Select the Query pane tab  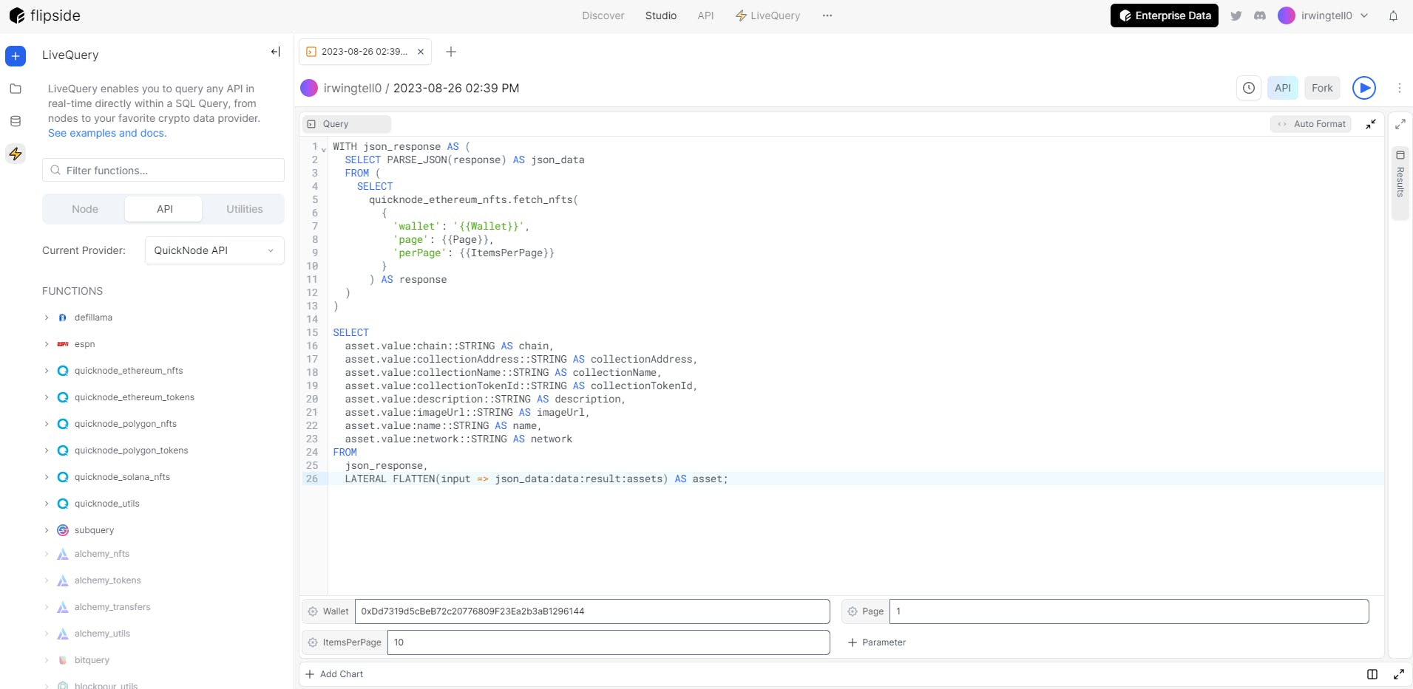[346, 124]
